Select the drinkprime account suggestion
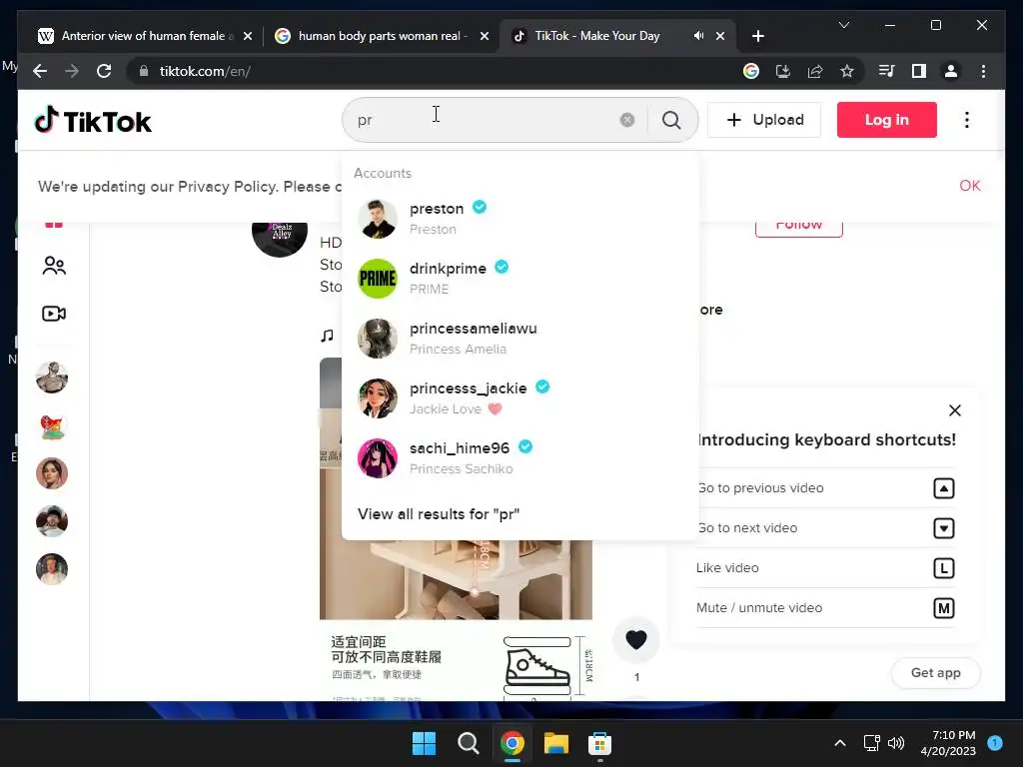 [519, 279]
